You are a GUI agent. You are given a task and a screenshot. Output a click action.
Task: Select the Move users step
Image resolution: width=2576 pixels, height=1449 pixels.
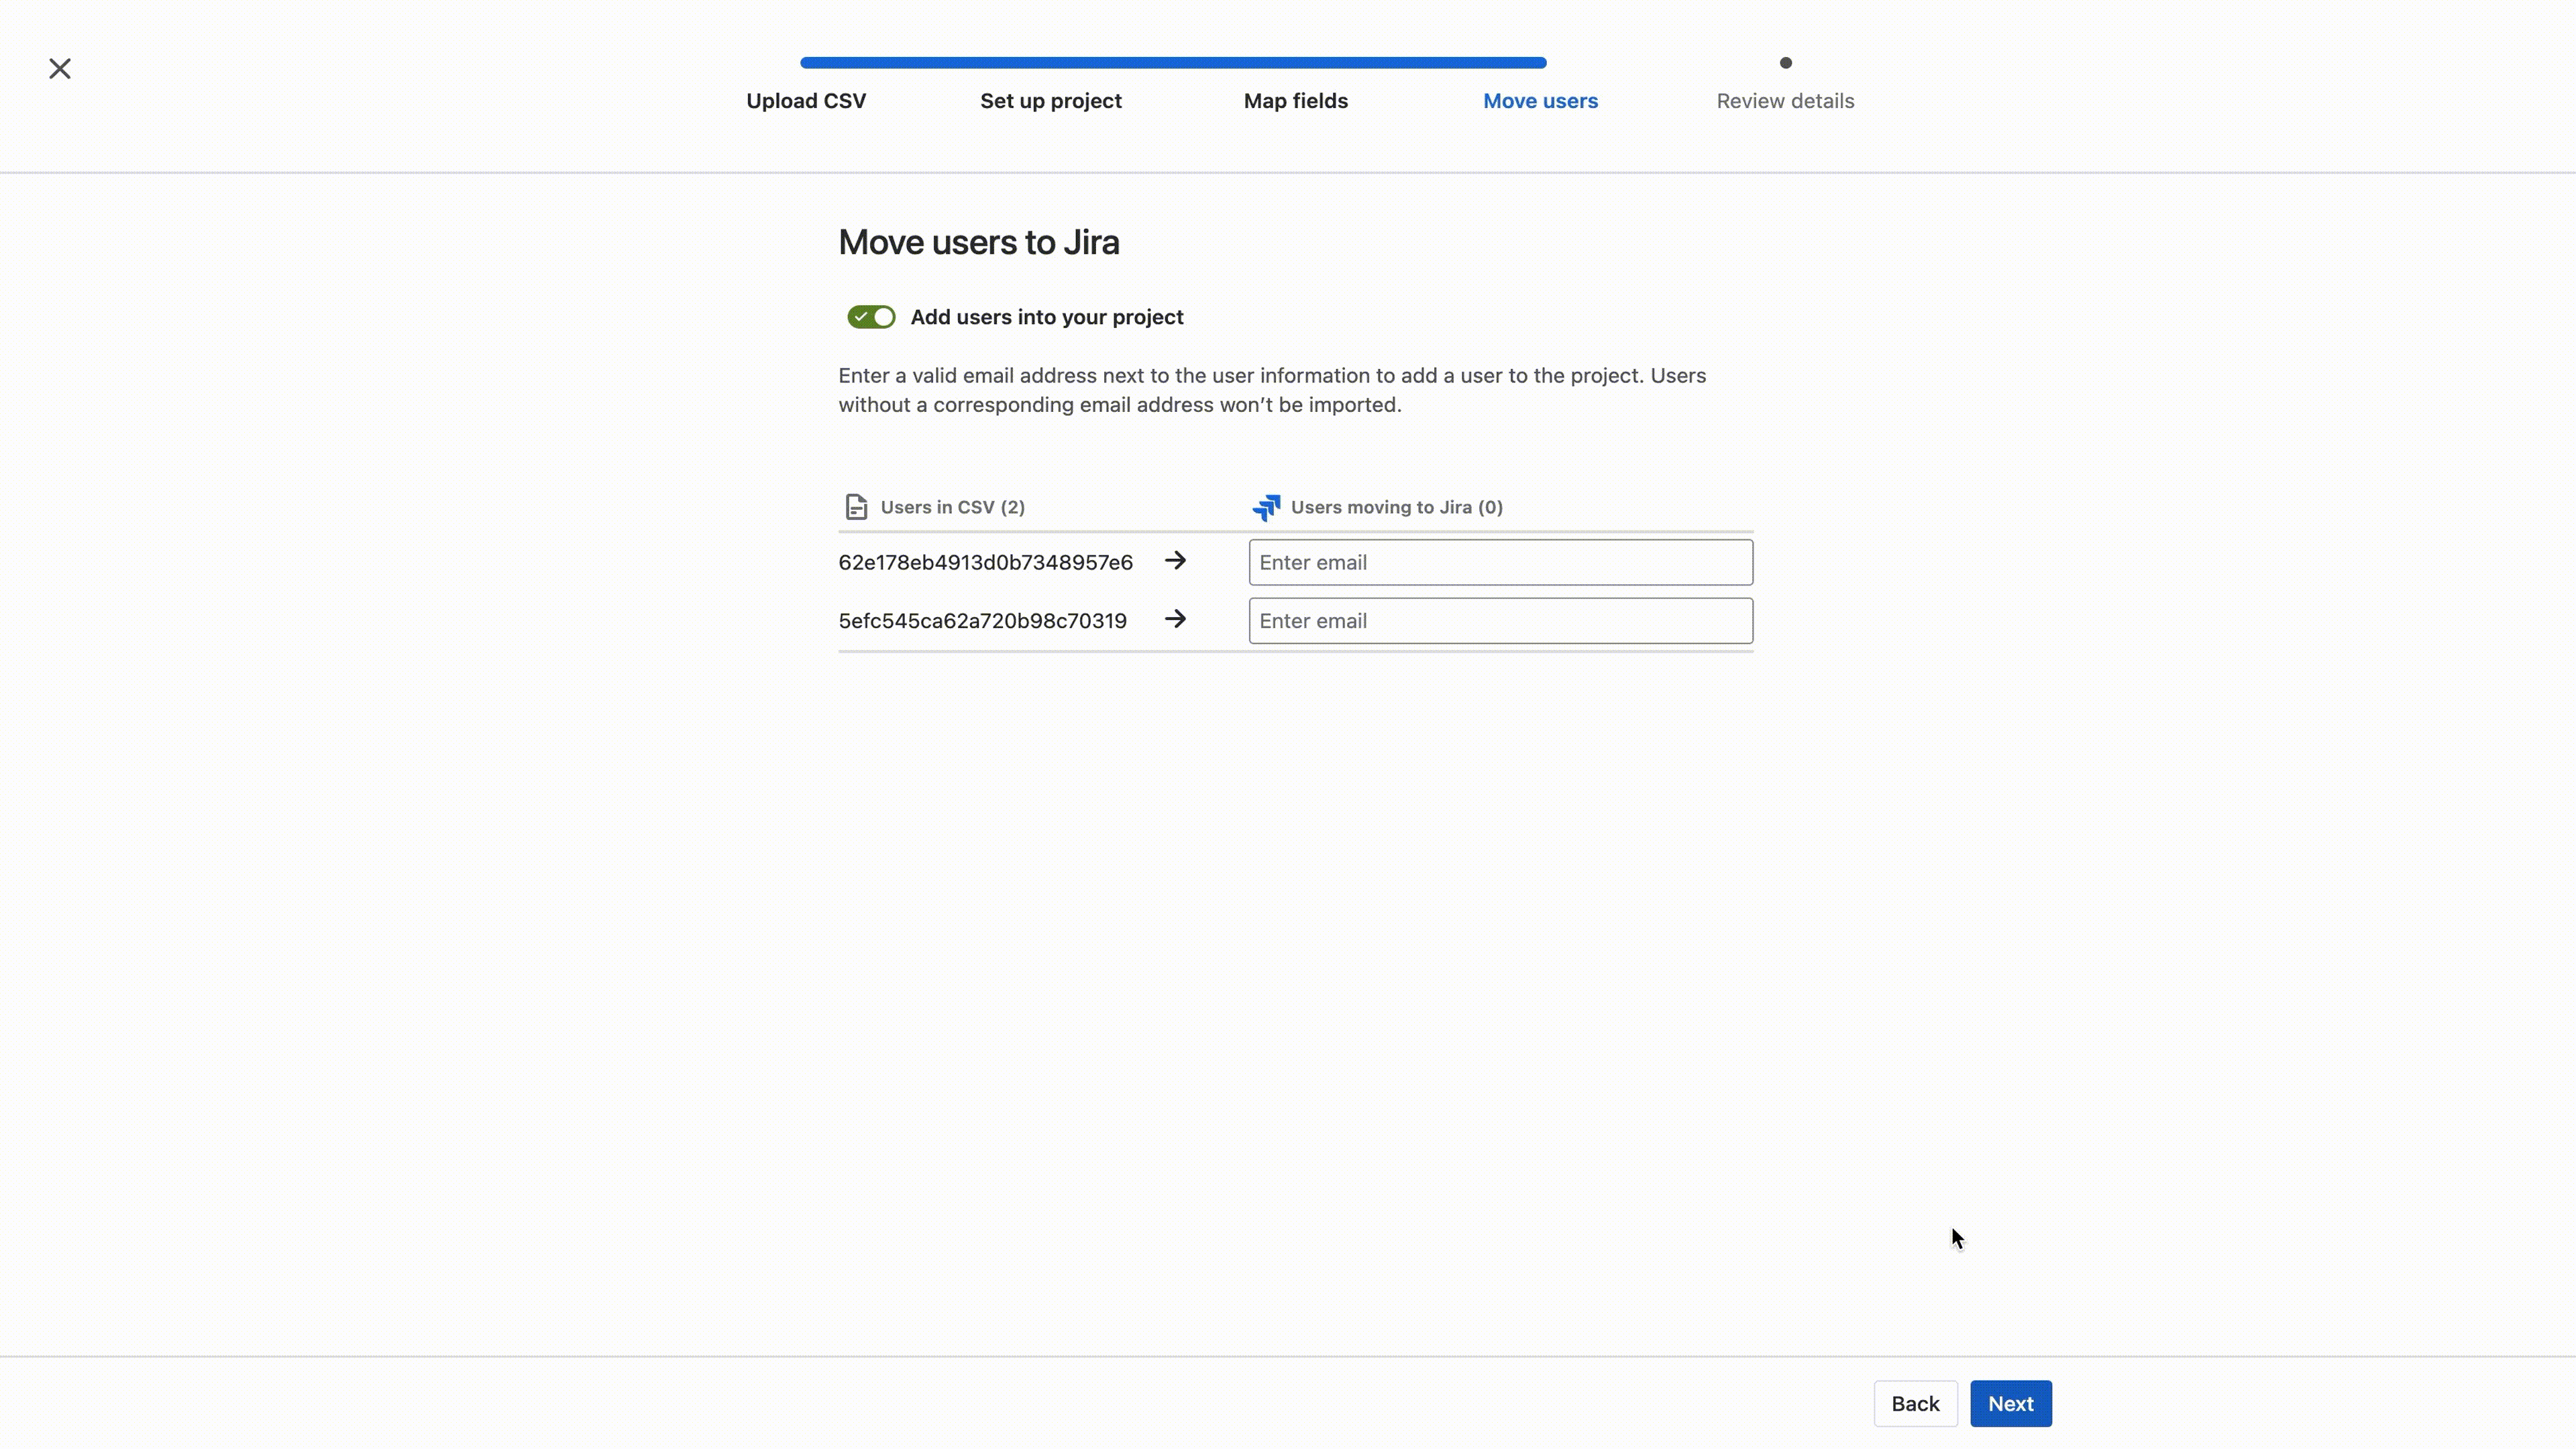1540,101
